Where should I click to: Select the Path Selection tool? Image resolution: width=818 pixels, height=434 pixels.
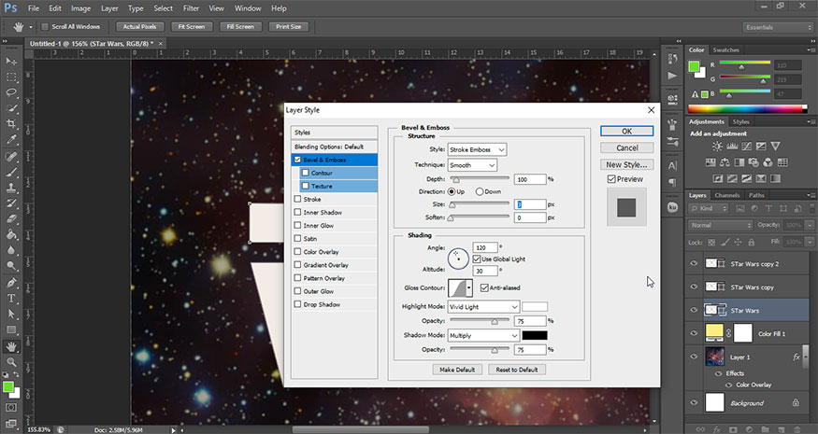pos(11,314)
